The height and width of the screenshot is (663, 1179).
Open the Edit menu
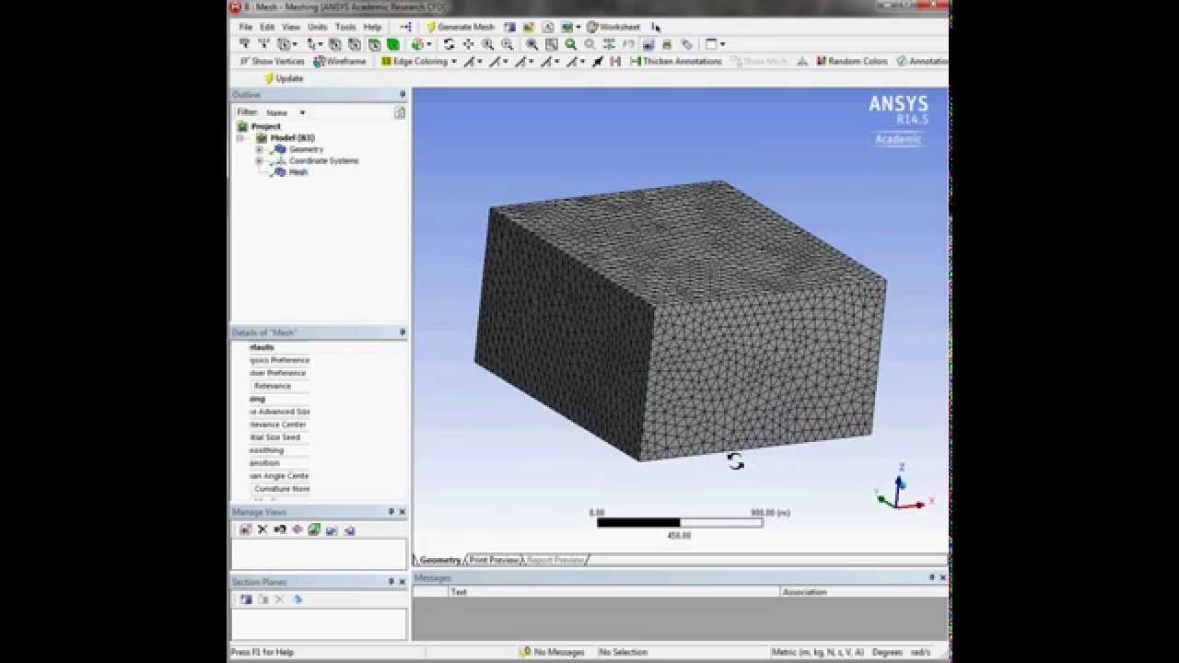[267, 27]
